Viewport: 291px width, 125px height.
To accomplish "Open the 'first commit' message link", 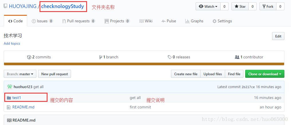I will click(x=140, y=107).
